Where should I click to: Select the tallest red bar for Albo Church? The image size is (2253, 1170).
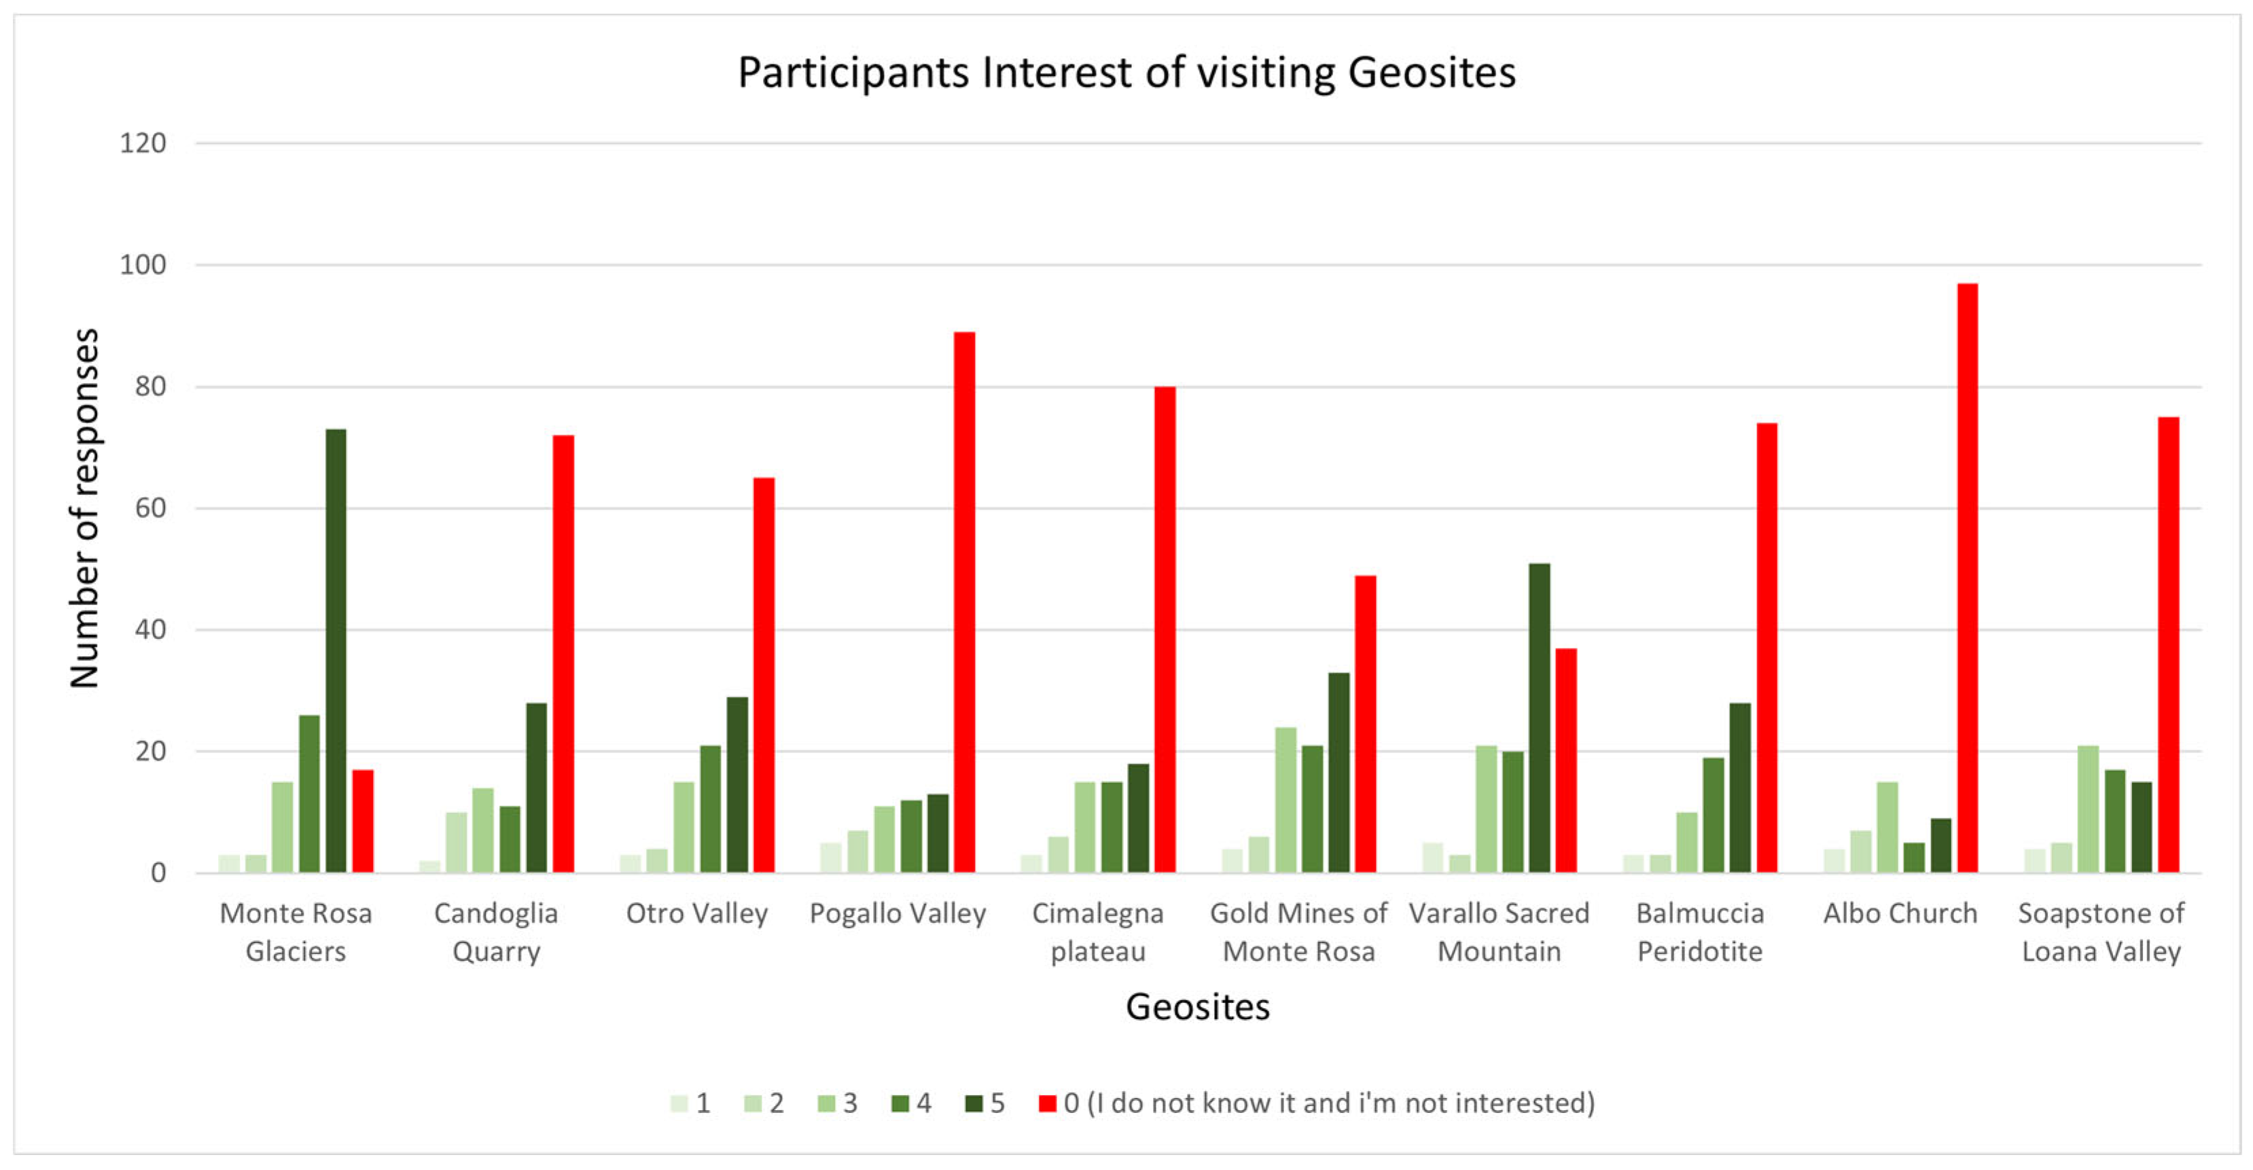1967,577
